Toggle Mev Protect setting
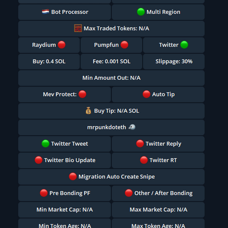This screenshot has height=228, width=228. coord(65,94)
